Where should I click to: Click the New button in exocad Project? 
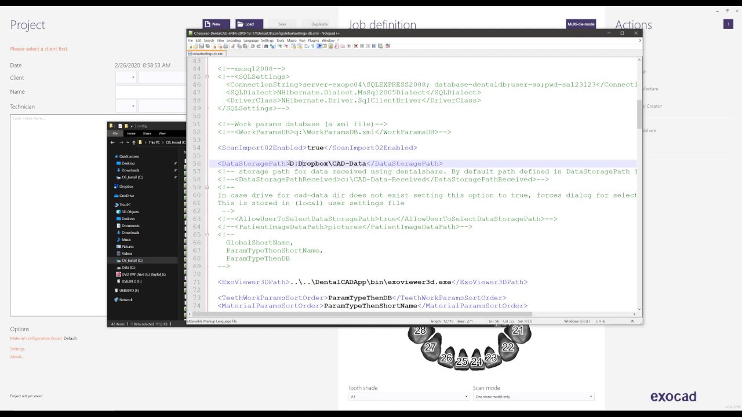point(216,24)
